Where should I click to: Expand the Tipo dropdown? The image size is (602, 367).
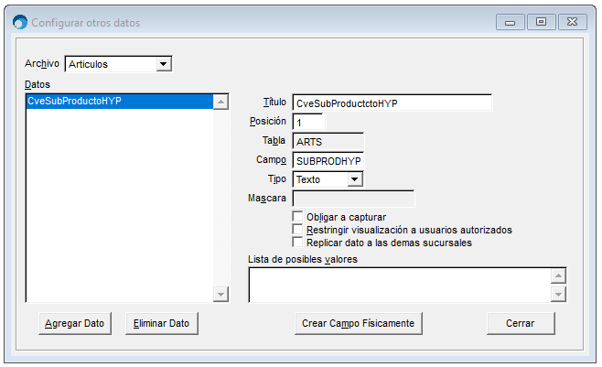355,180
